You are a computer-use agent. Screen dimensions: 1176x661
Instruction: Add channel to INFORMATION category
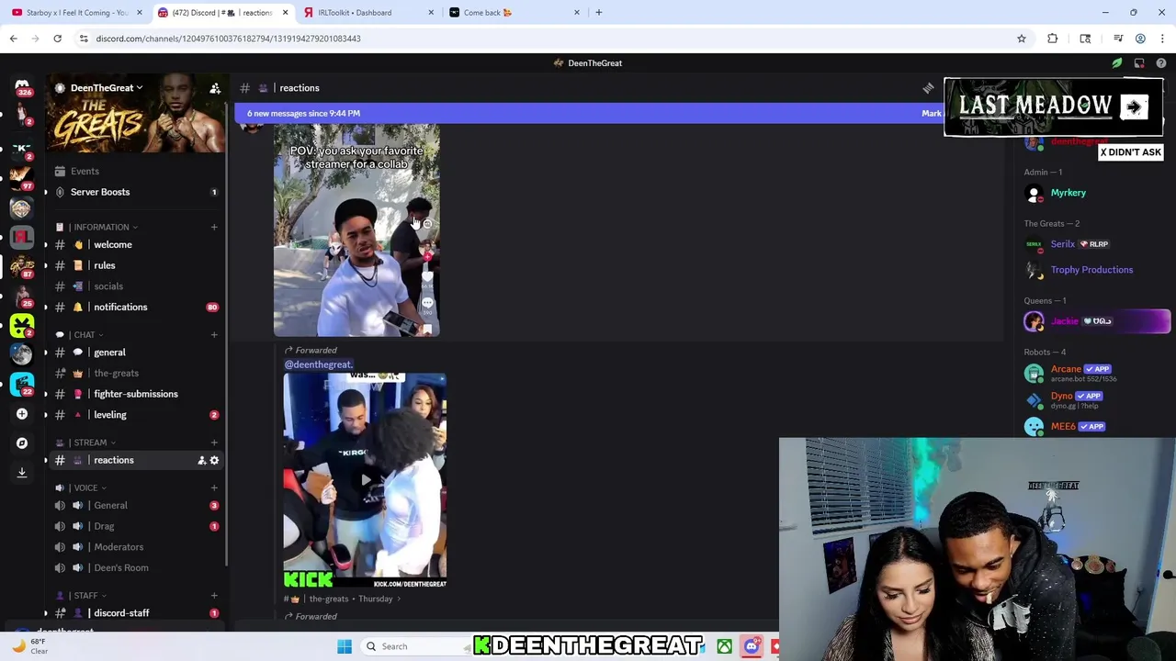214,227
